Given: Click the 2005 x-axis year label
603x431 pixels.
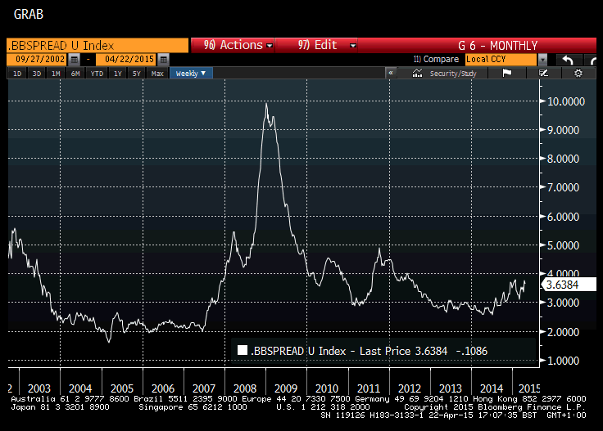Looking at the screenshot, I should 122,388.
